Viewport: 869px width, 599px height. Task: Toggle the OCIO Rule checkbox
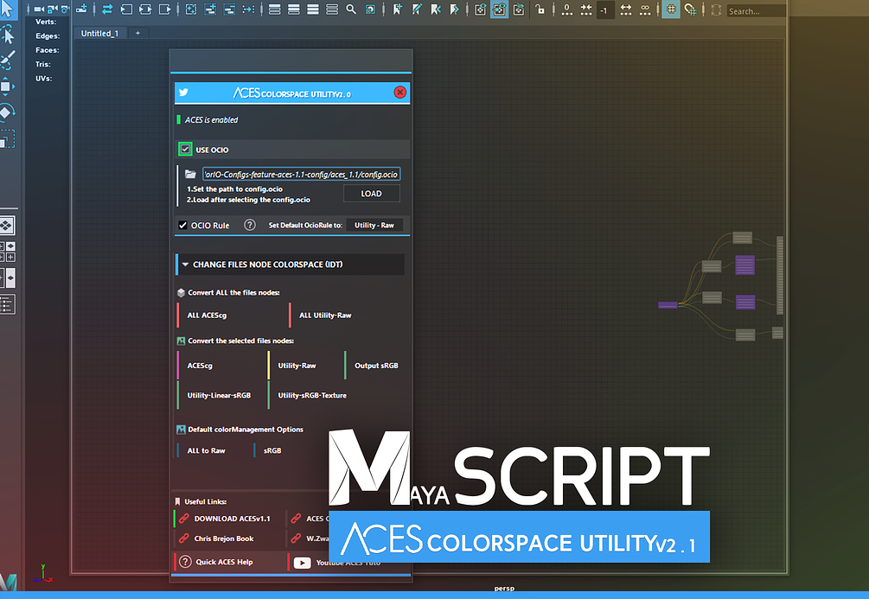[183, 225]
